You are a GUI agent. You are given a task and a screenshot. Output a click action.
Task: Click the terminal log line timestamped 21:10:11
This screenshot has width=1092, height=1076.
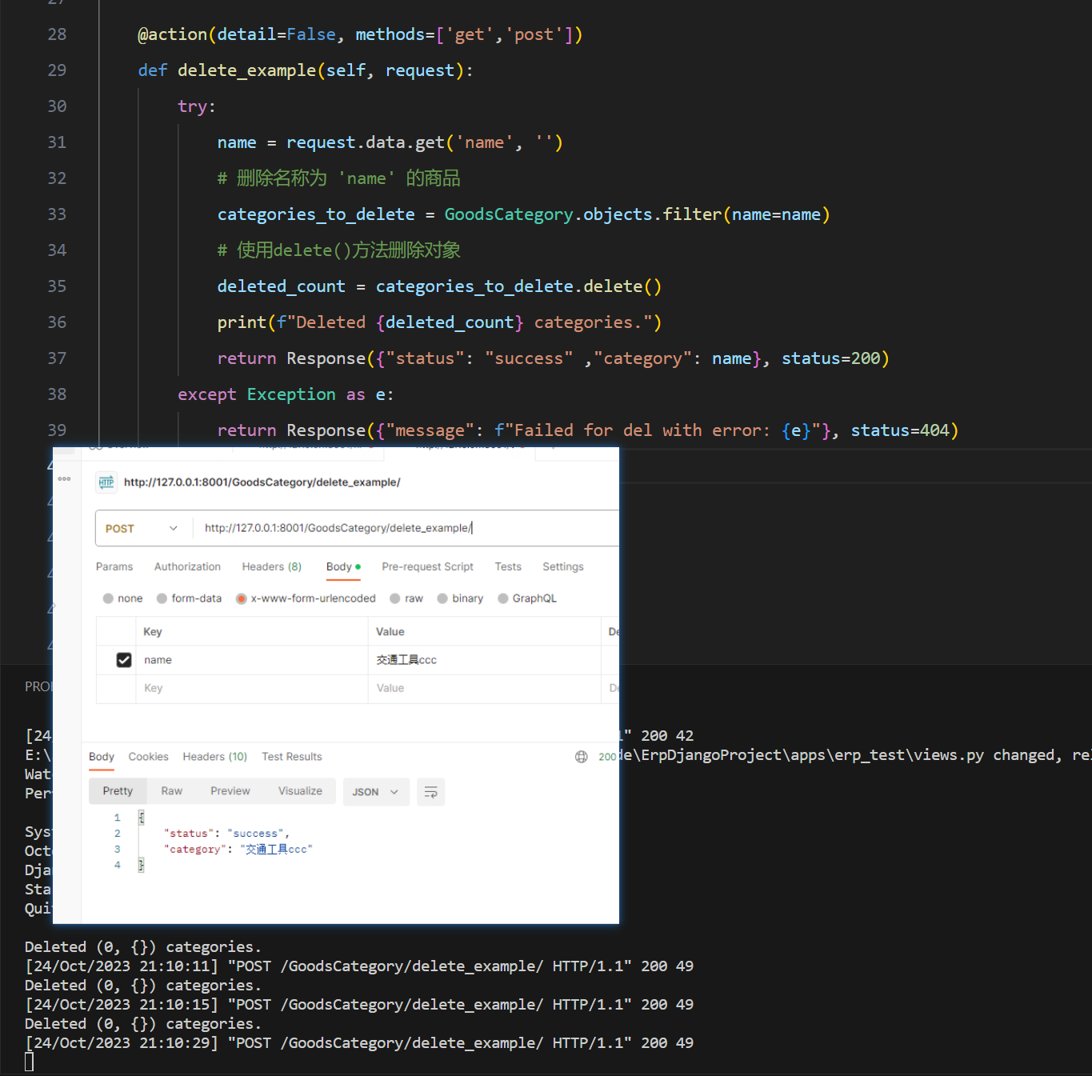point(359,966)
